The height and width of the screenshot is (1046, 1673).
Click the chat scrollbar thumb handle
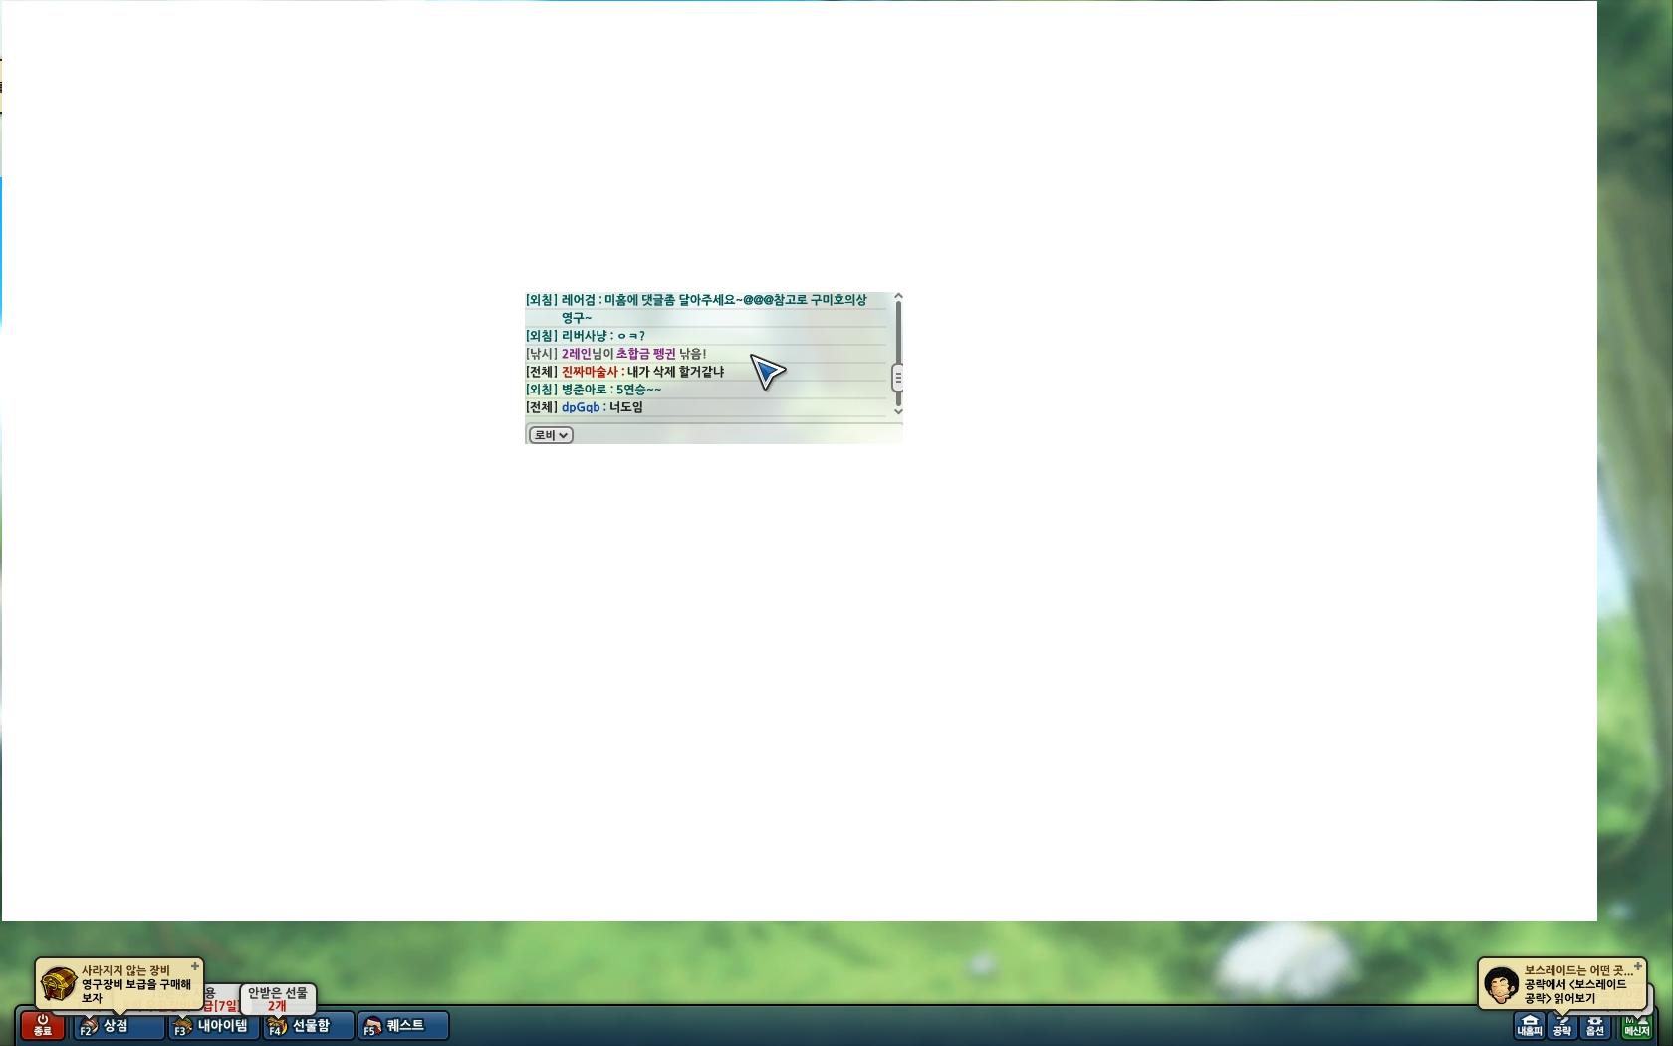897,378
